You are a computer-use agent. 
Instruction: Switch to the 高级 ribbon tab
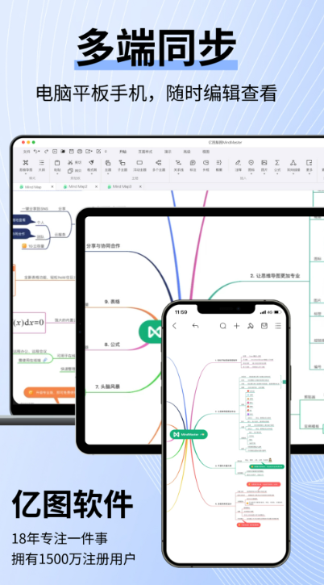pyautogui.click(x=187, y=152)
